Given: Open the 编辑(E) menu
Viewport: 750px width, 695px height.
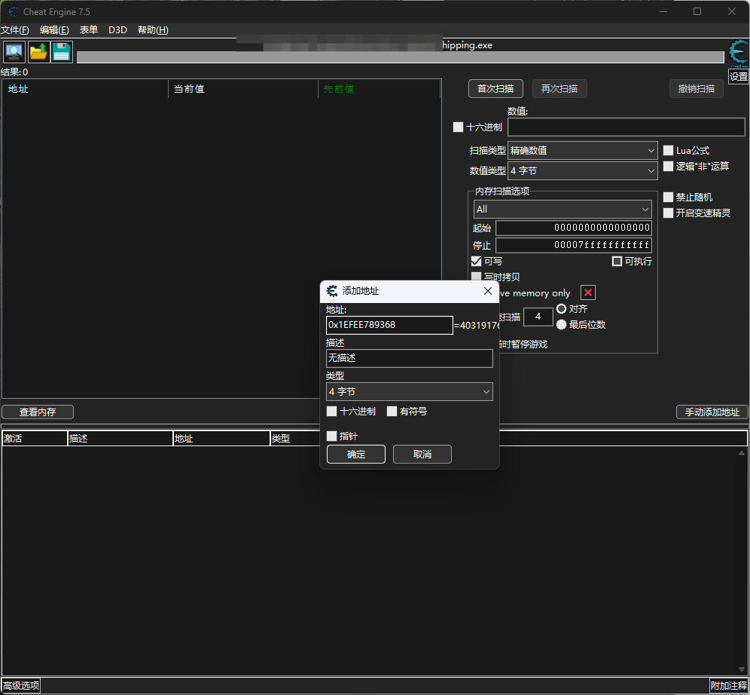Looking at the screenshot, I should (54, 30).
